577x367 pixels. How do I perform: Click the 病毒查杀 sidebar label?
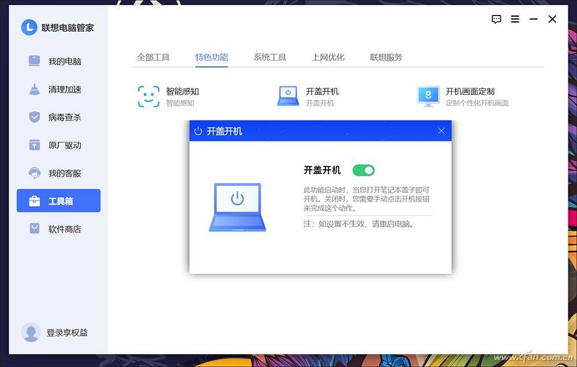pos(65,117)
